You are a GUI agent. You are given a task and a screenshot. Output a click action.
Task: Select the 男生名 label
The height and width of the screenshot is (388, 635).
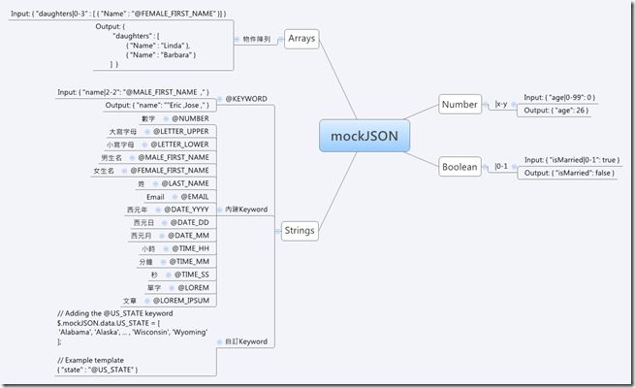coord(111,157)
